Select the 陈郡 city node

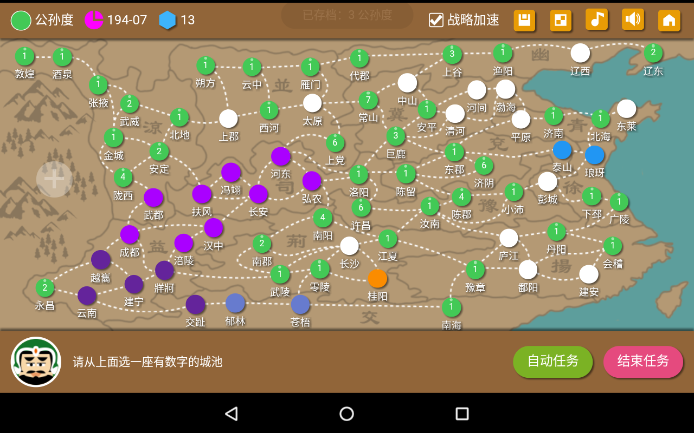(x=461, y=197)
